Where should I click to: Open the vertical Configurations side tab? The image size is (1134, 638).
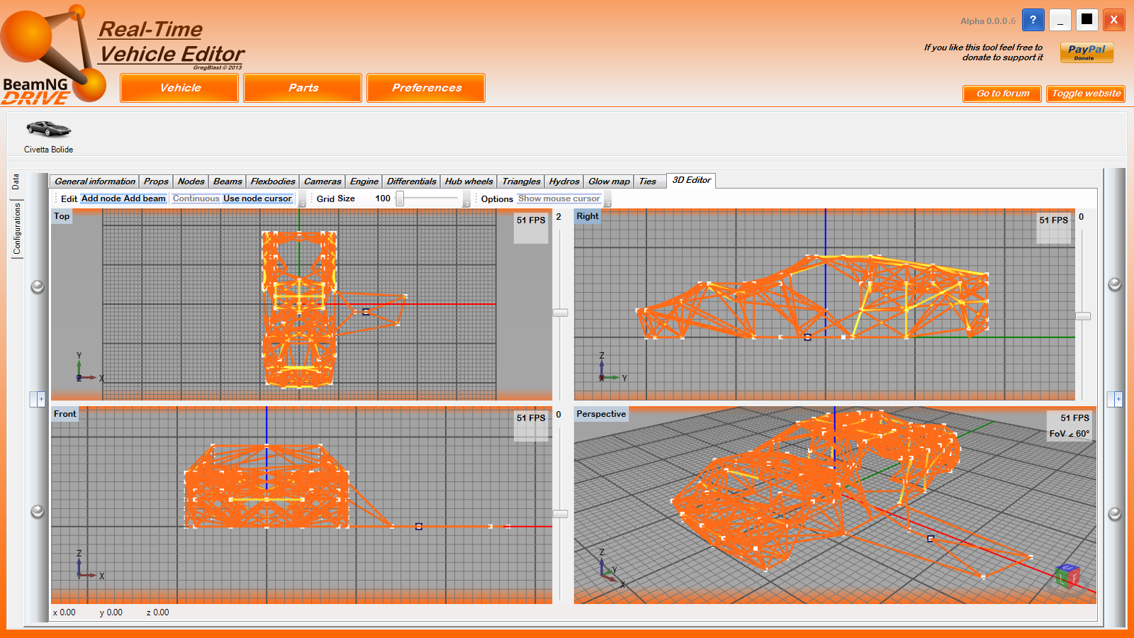(16, 229)
